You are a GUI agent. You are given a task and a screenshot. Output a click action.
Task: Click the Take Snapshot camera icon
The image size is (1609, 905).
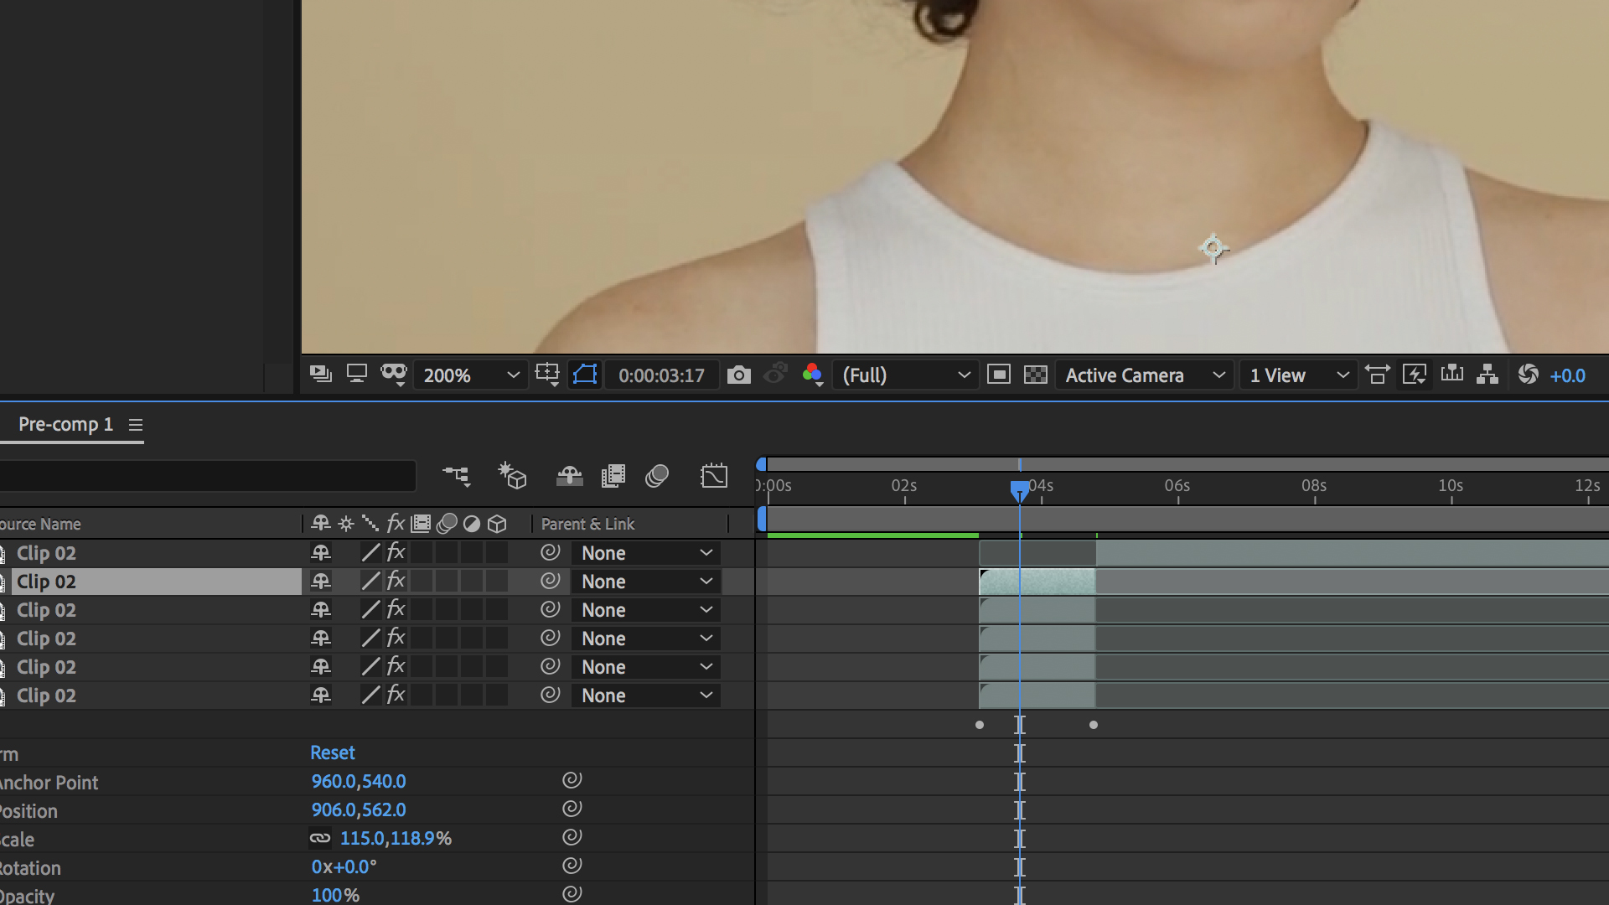[738, 375]
